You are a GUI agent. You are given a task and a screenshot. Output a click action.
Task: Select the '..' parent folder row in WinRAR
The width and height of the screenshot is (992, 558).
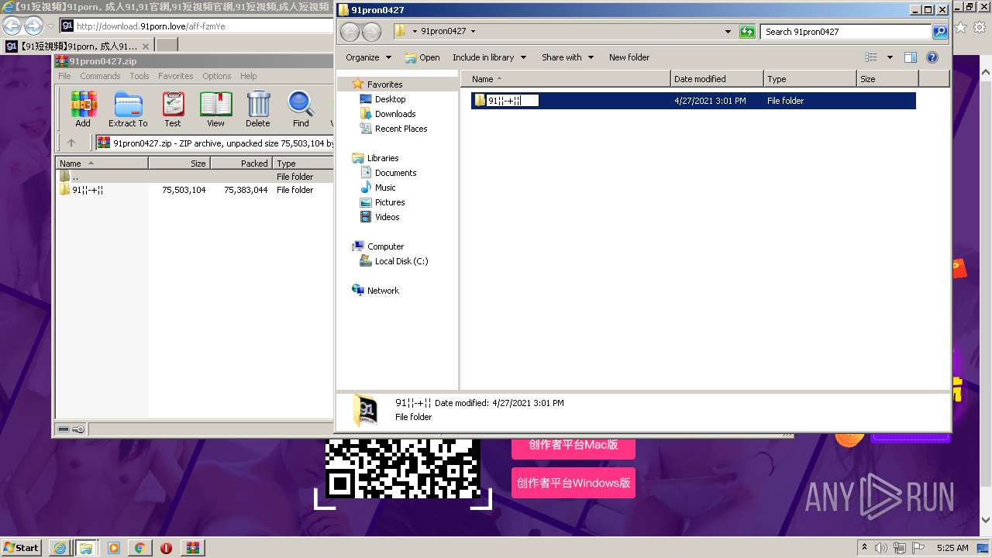tap(195, 177)
